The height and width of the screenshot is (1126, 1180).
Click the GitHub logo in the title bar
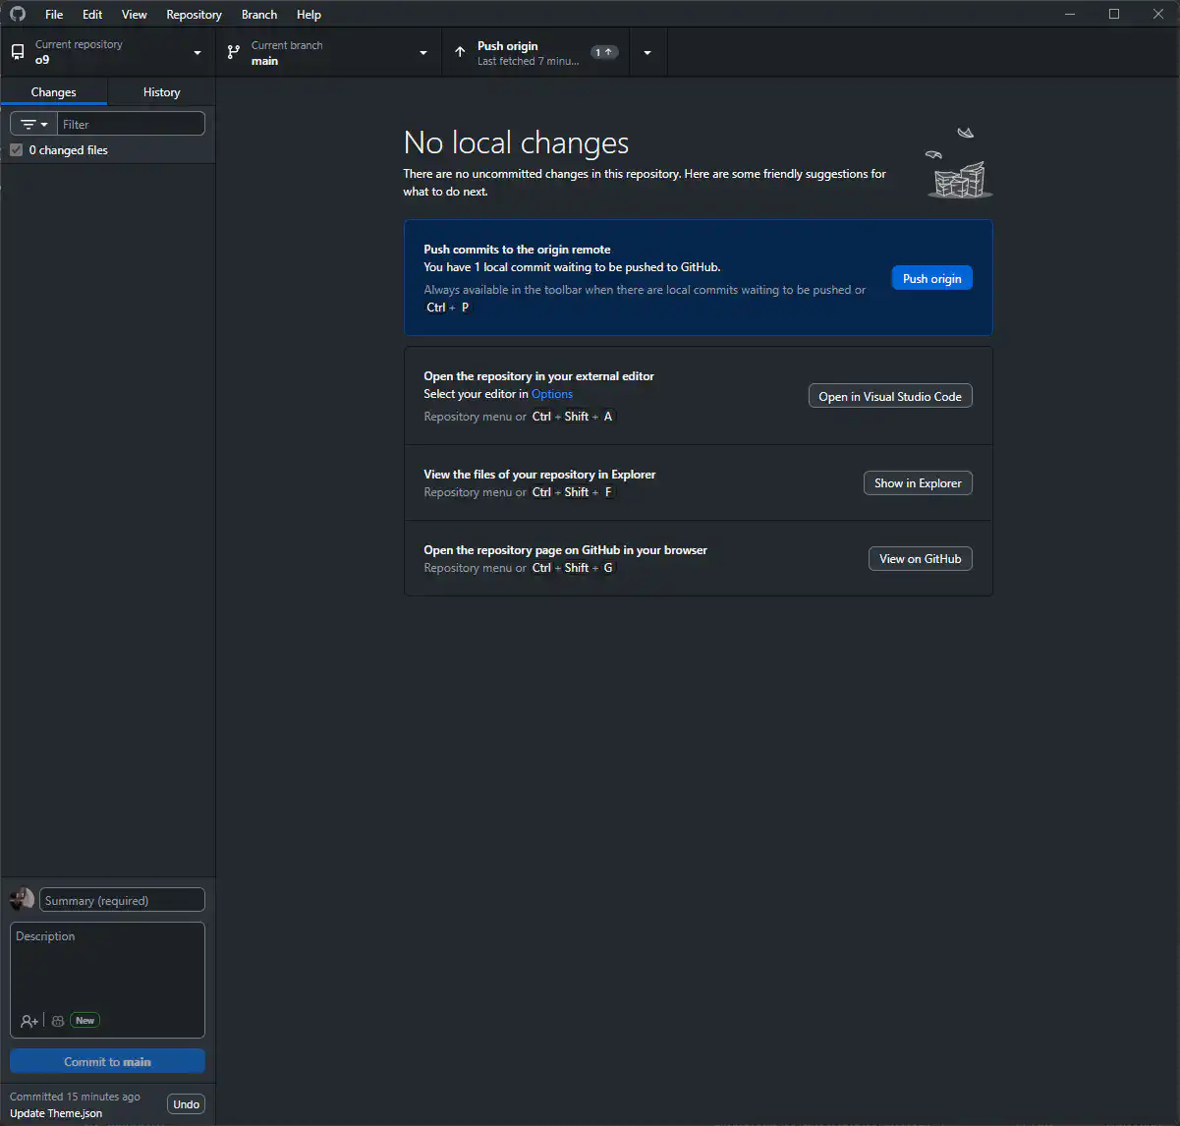tap(18, 14)
